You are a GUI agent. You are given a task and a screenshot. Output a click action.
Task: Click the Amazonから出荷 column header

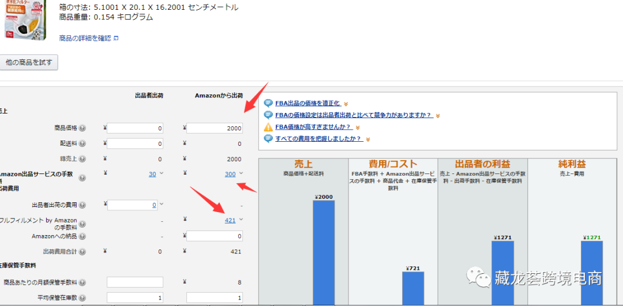pos(219,95)
